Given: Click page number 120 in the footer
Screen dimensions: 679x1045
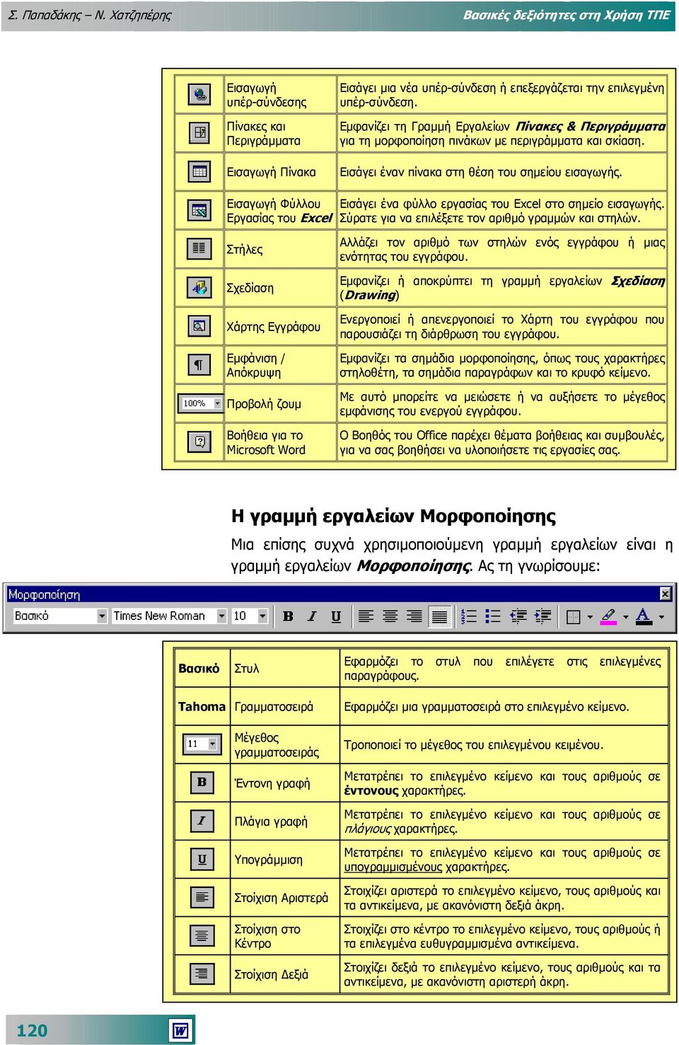Looking at the screenshot, I should coord(32,1030).
